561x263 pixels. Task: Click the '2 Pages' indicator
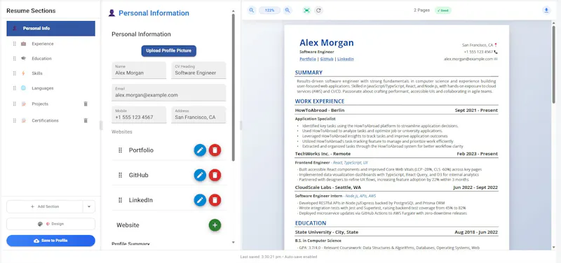421,10
